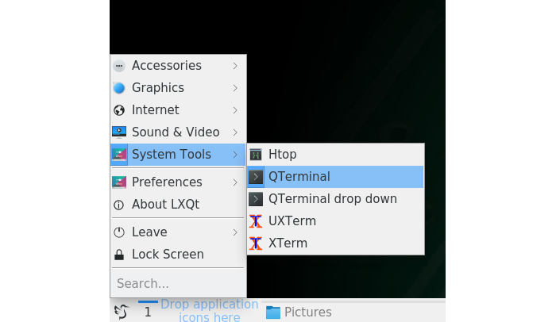Launch UXTerm from the submenu
Viewport: 556px width, 322px height.
[x=335, y=221]
